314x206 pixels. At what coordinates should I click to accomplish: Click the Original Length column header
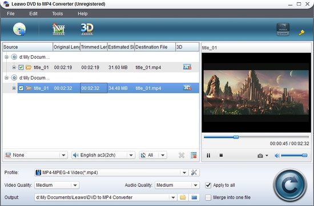66,47
